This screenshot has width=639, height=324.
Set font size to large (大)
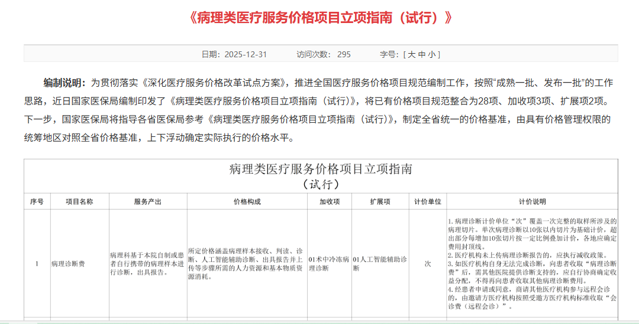pos(411,54)
